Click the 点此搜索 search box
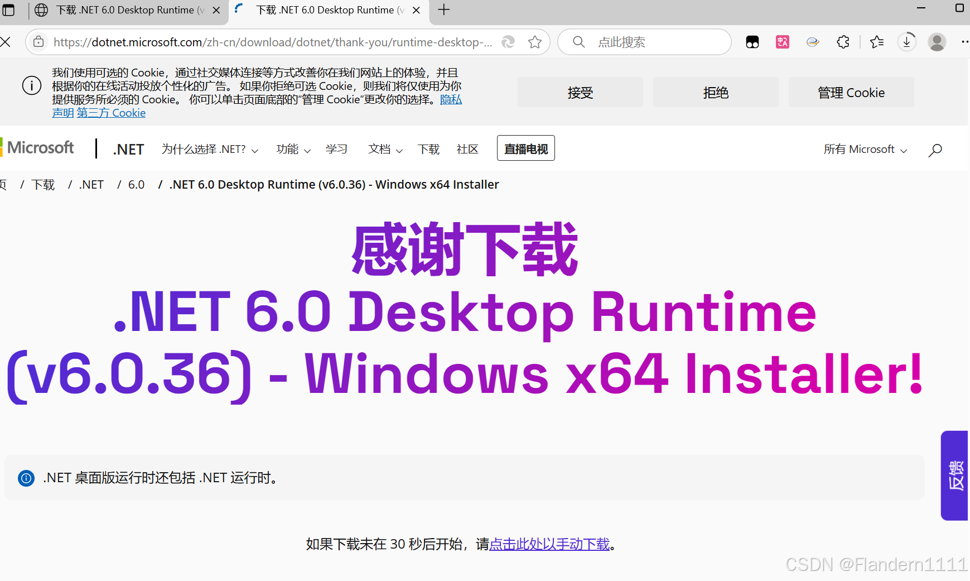970x581 pixels. click(644, 41)
